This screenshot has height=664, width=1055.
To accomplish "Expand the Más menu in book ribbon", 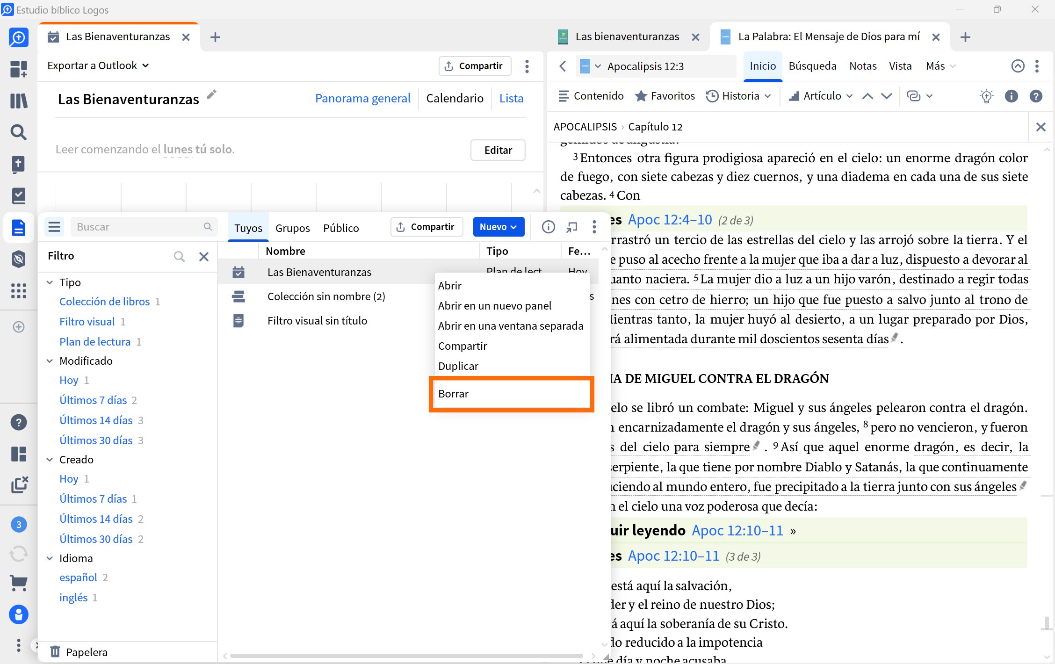I will pyautogui.click(x=940, y=66).
